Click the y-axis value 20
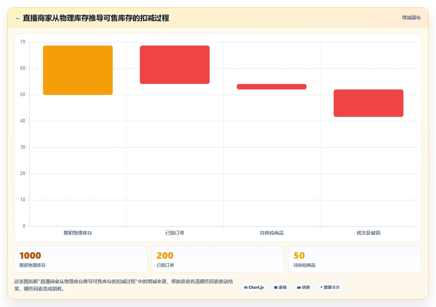The width and height of the screenshot is (436, 307). 23,174
